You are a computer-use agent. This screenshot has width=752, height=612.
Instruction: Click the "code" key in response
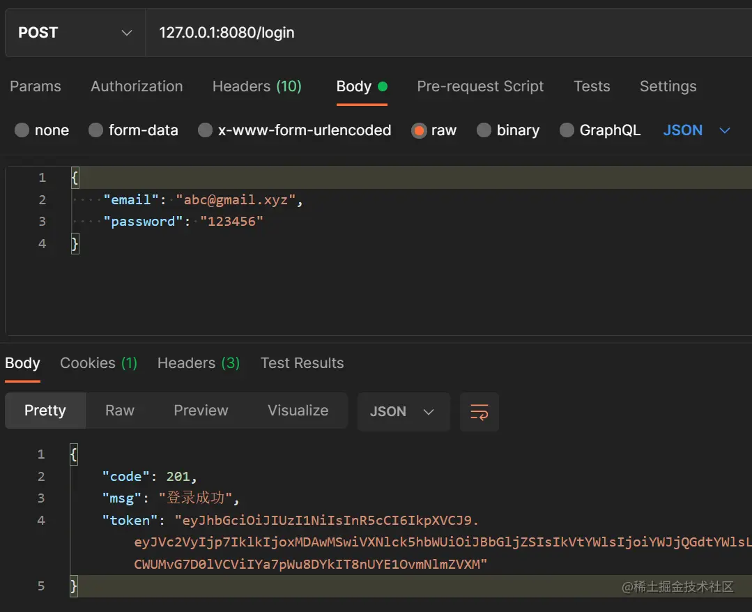126,476
